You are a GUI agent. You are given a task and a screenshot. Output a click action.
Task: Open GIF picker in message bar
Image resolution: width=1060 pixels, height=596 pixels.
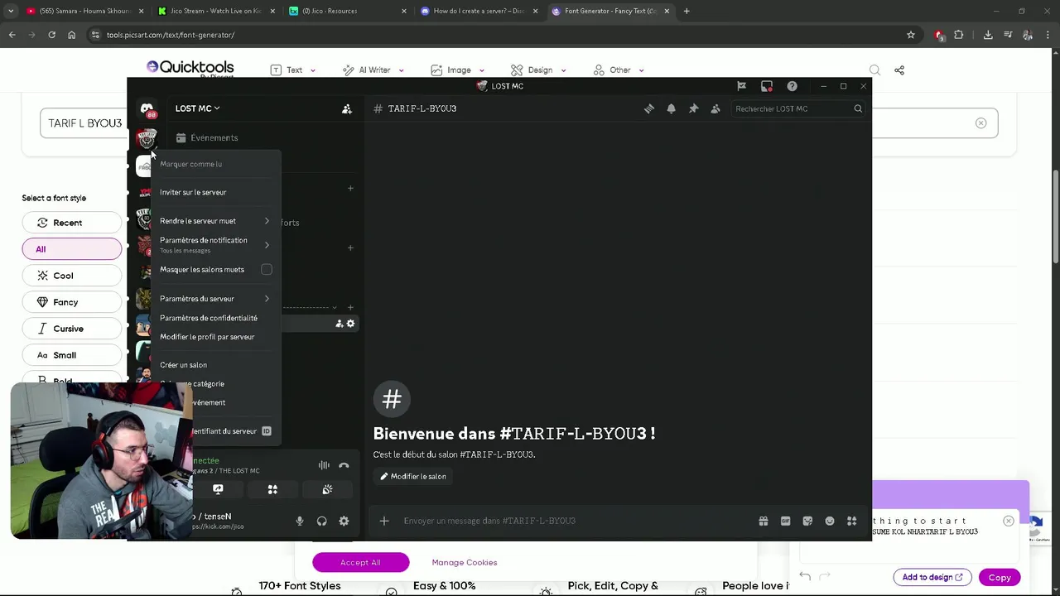pos(785,521)
